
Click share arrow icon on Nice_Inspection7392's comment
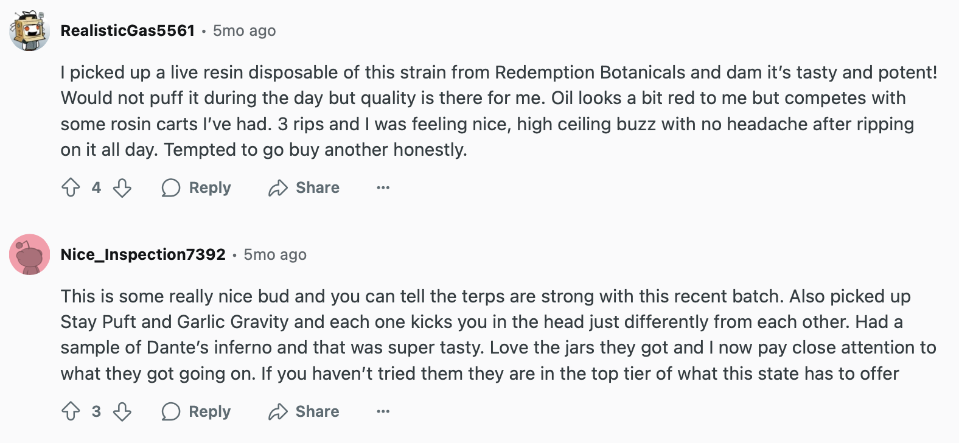[x=278, y=411]
